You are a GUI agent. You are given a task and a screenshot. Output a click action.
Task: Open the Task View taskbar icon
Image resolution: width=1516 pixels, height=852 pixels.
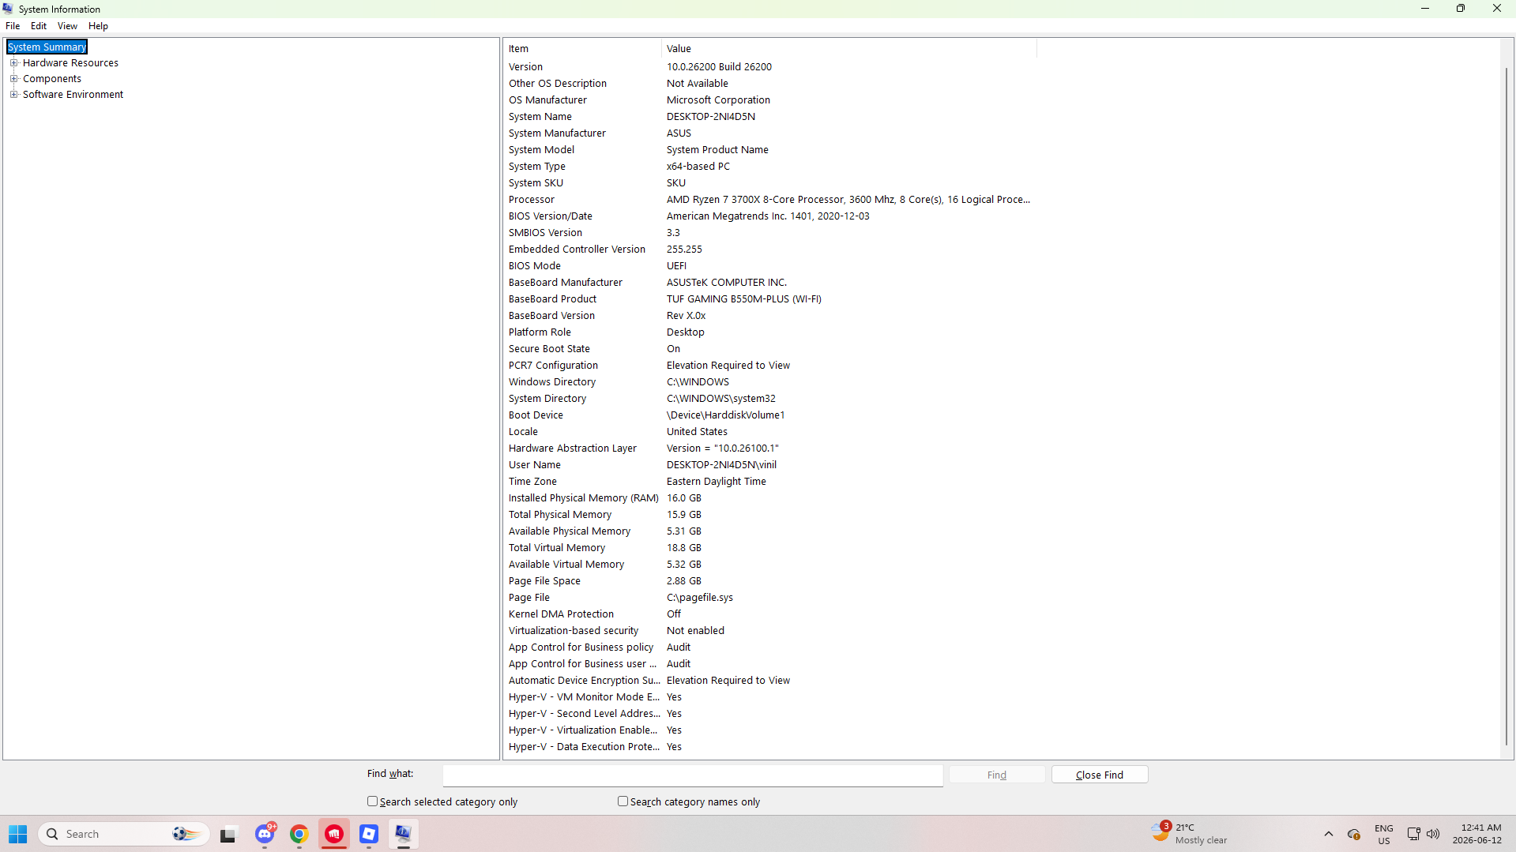(228, 834)
